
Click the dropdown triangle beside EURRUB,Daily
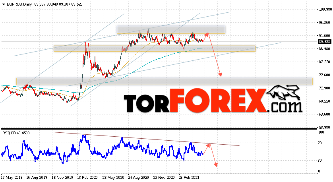tap(4, 4)
